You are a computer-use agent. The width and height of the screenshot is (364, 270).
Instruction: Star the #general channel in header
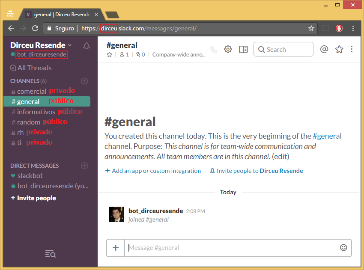point(109,54)
